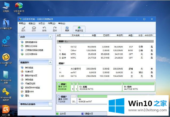The image size is (170, 117).
Task: Sort by the 未使用 column header
Action: pyautogui.click(x=117, y=35)
